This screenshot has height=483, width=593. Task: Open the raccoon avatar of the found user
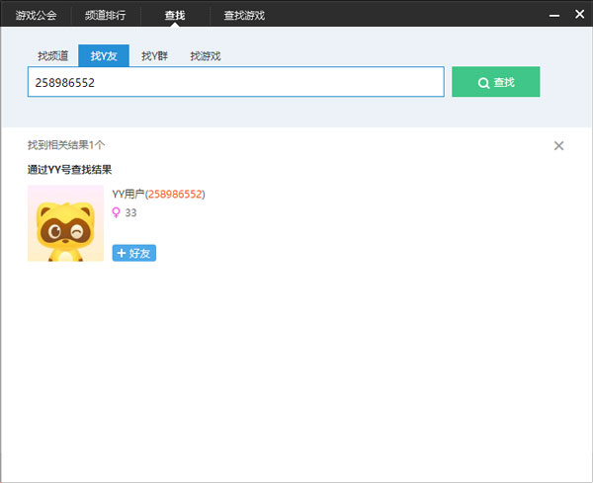(x=65, y=223)
